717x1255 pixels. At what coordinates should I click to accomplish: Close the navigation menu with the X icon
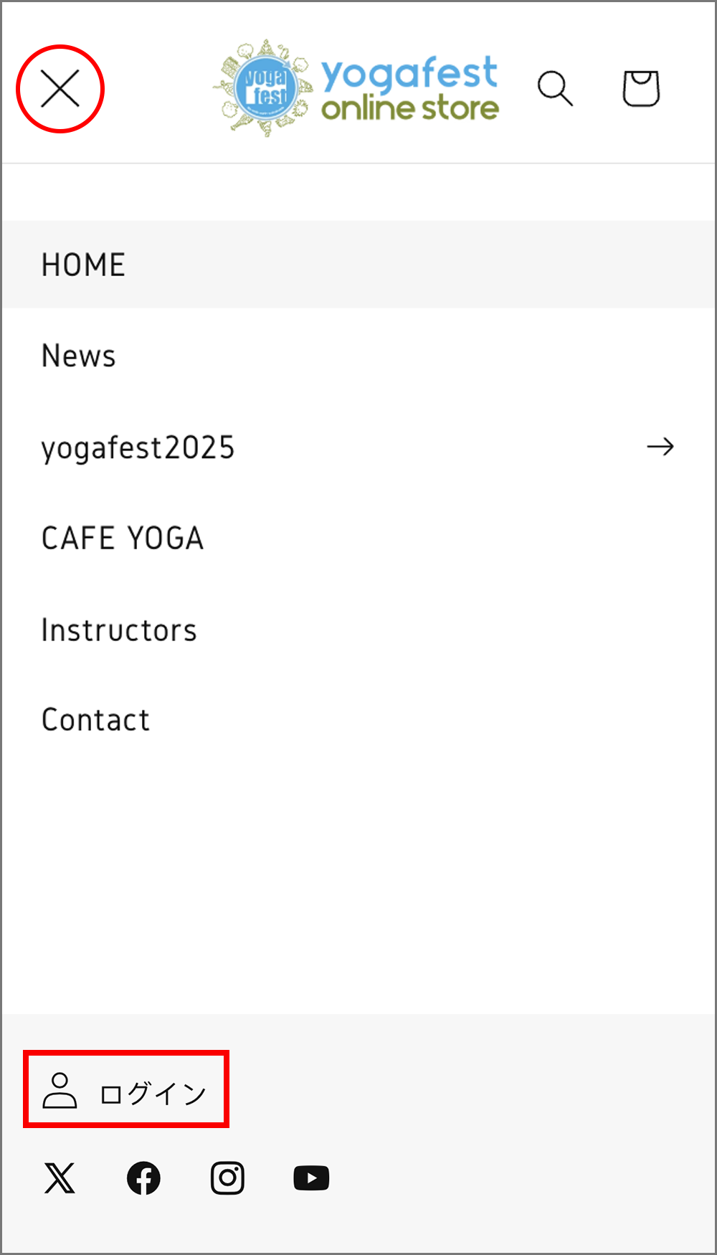pos(60,89)
